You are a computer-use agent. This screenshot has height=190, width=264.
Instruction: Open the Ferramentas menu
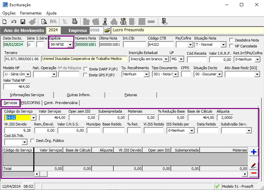(31, 13)
